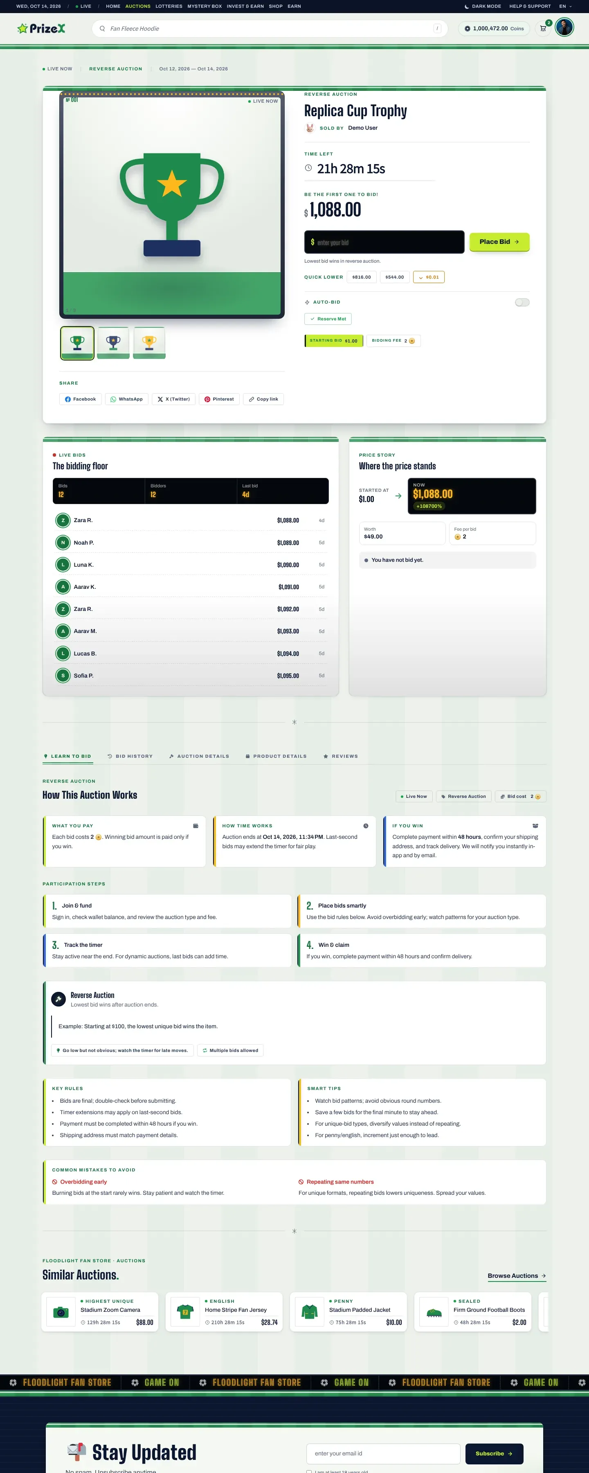Open the EN language dropdown

[x=566, y=6]
